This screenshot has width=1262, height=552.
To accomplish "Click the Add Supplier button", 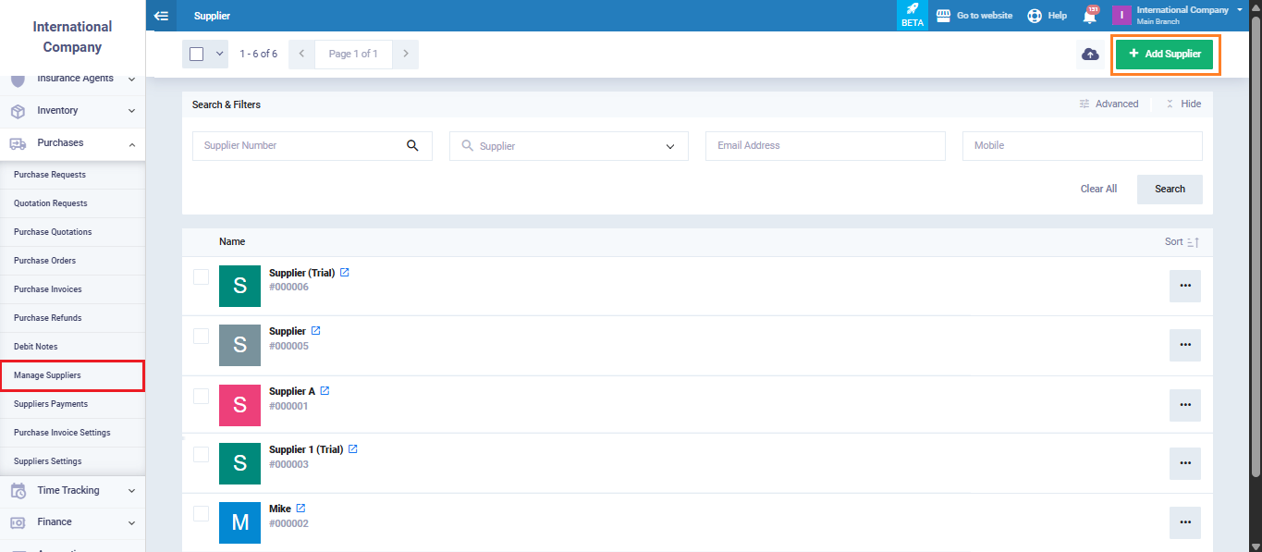I will tap(1164, 55).
